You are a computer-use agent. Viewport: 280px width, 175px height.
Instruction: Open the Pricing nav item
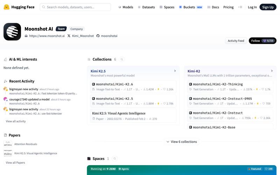tap(229, 7)
